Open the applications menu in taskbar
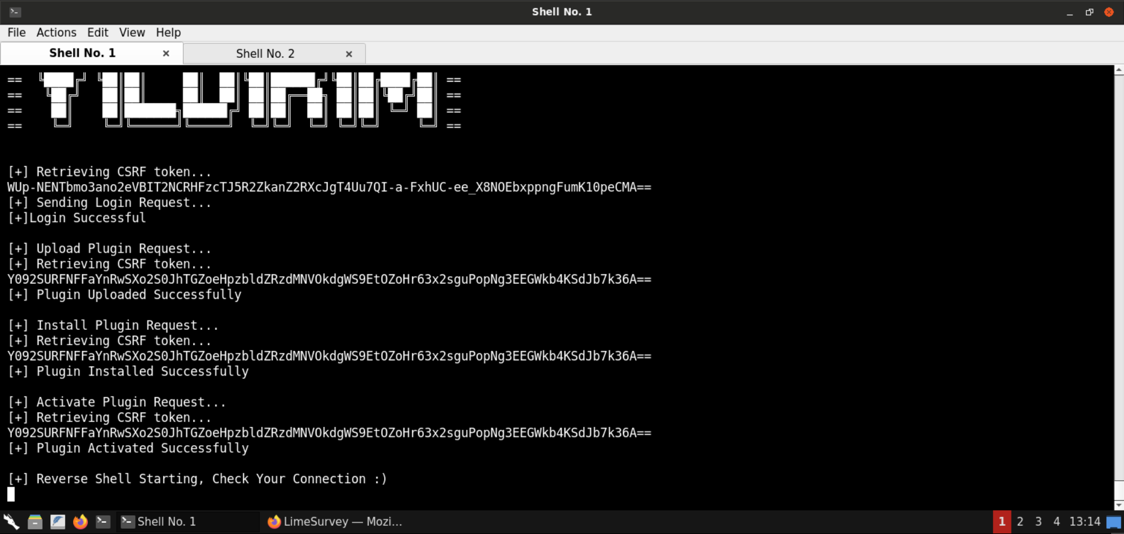1124x534 pixels. click(x=11, y=522)
